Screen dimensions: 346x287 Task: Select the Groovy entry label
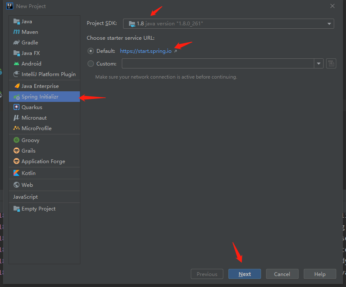pos(30,140)
